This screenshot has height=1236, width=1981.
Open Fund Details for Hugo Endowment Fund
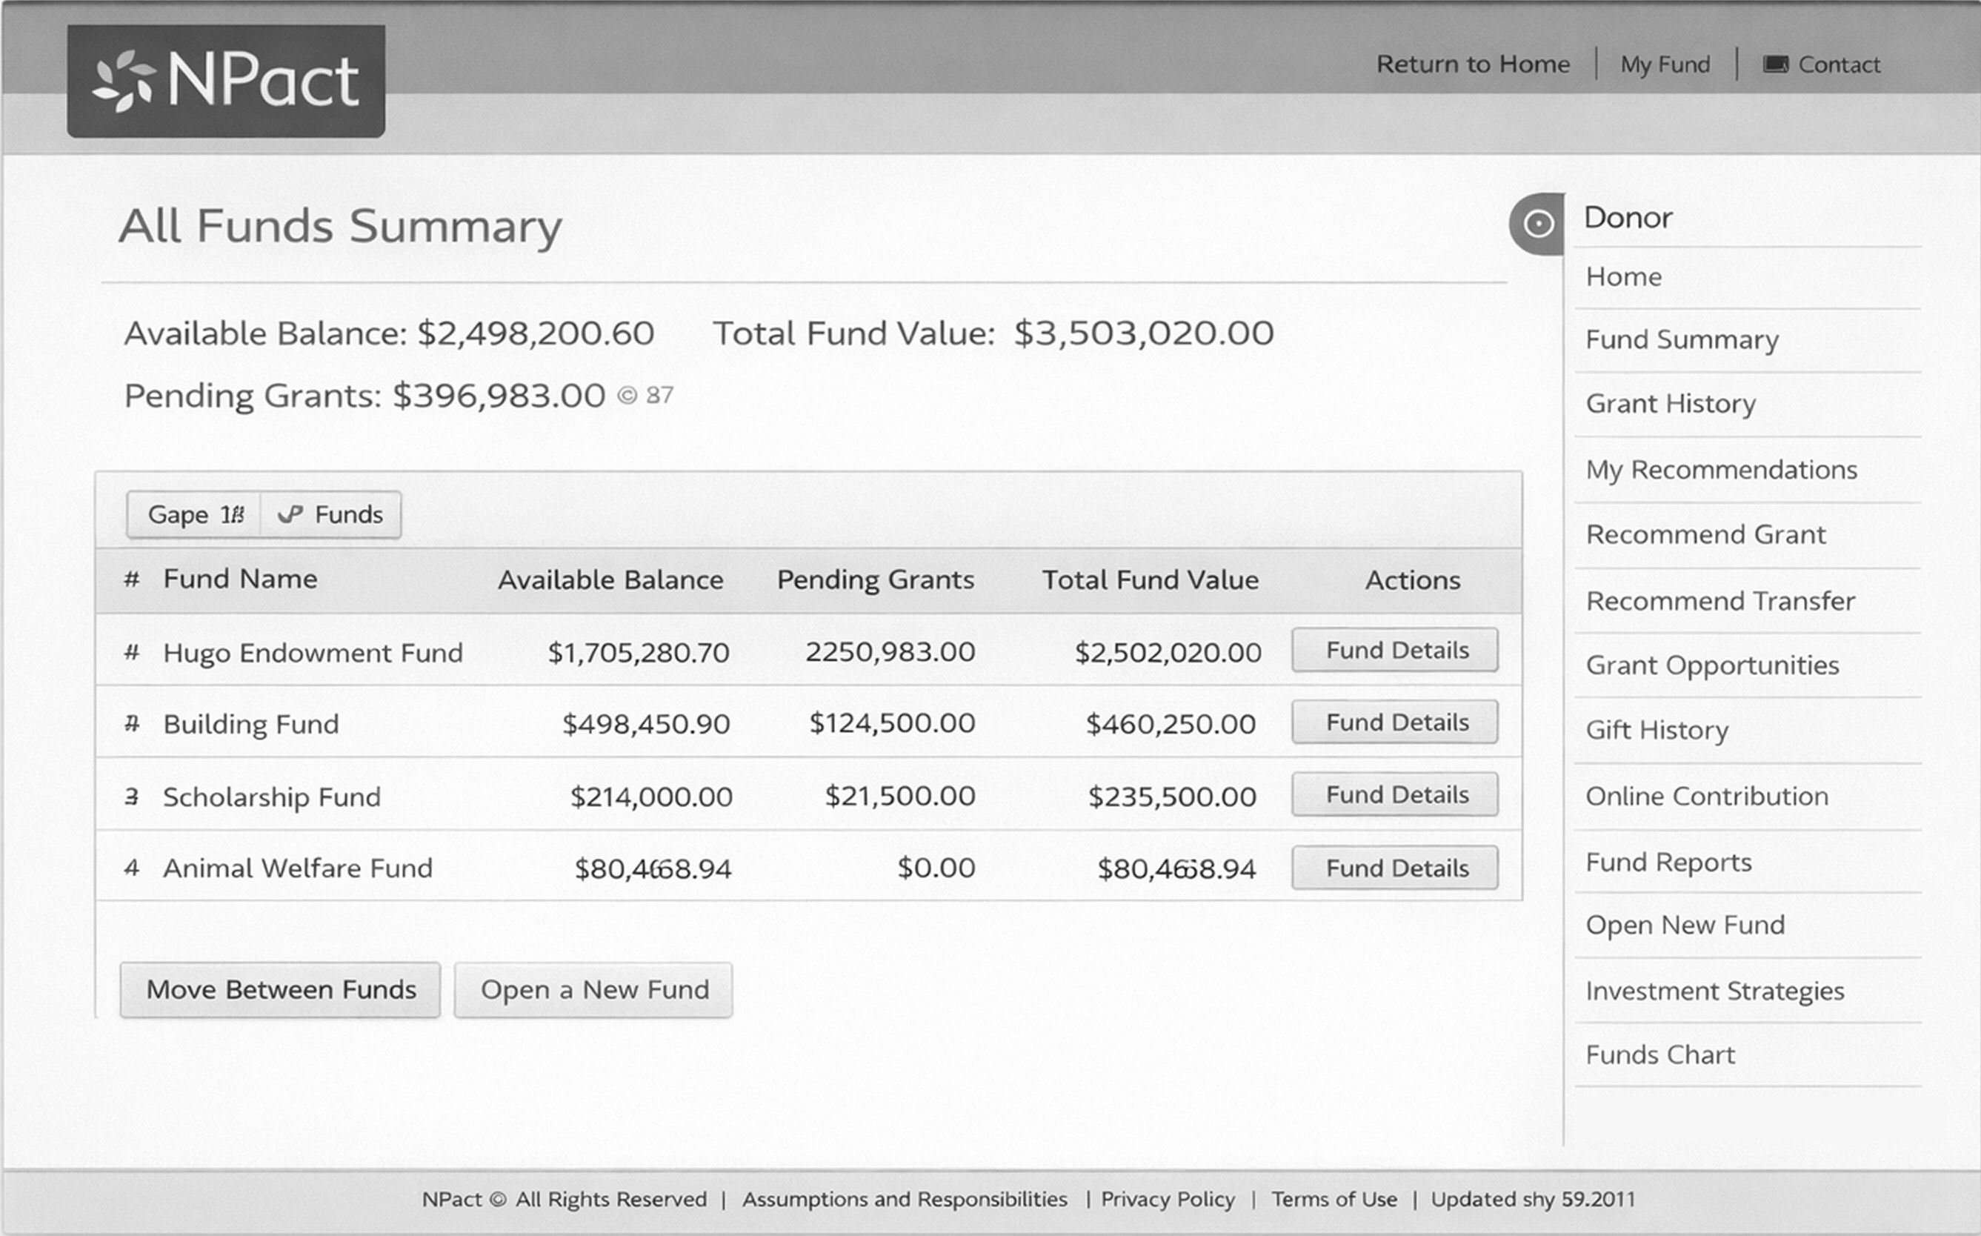1395,651
